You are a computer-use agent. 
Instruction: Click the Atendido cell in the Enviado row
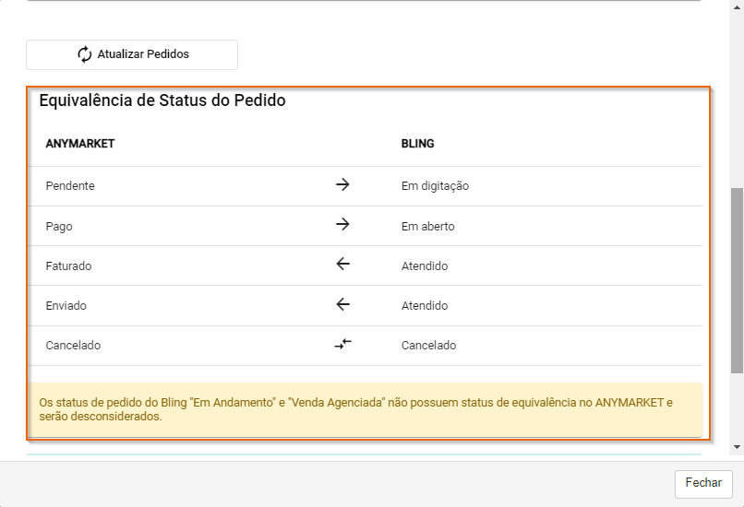[425, 306]
